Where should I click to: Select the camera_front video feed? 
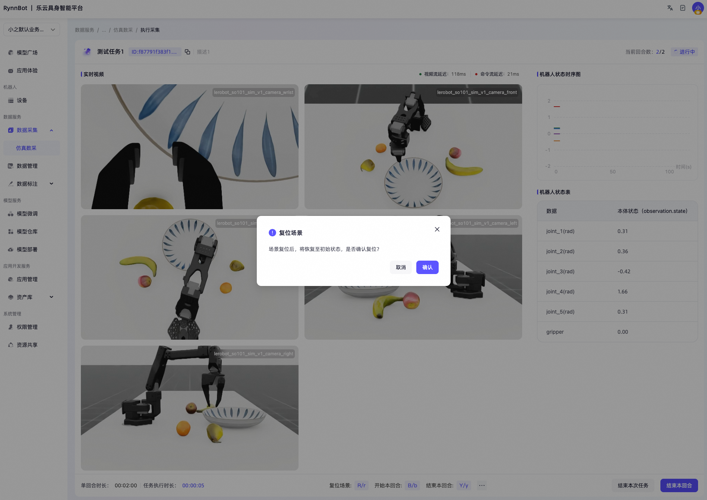tap(413, 147)
